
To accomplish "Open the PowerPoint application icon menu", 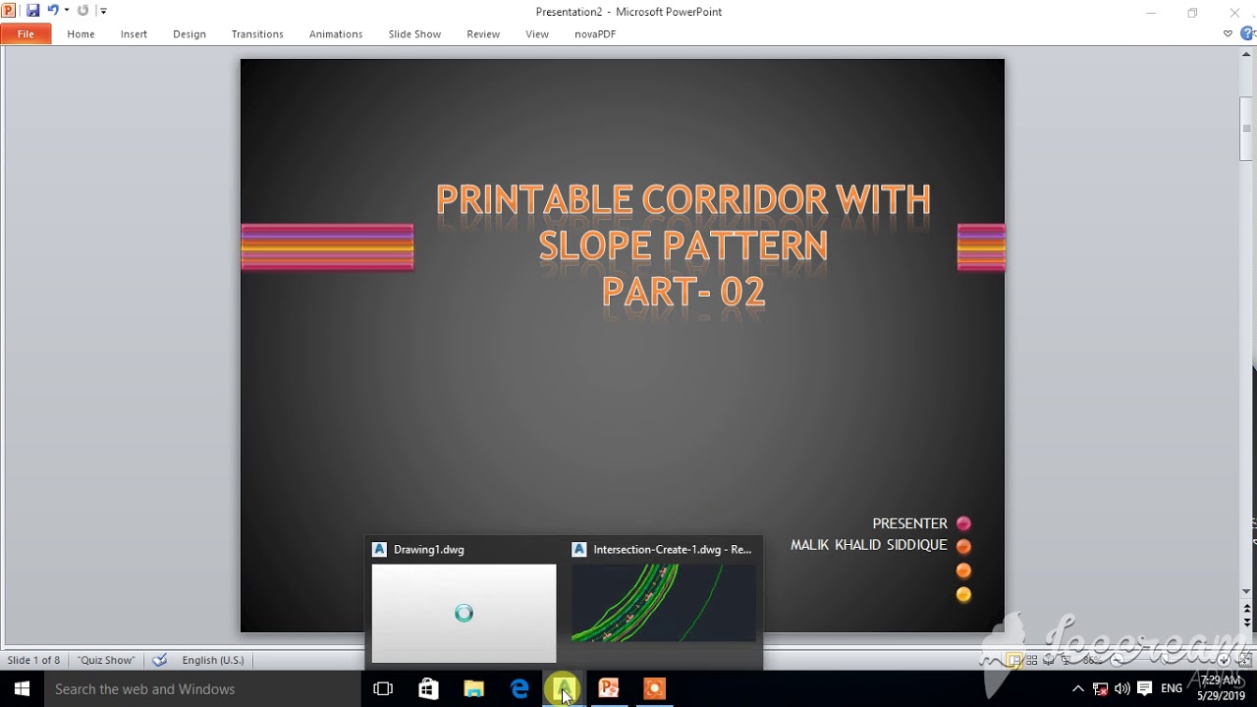I will coord(9,11).
